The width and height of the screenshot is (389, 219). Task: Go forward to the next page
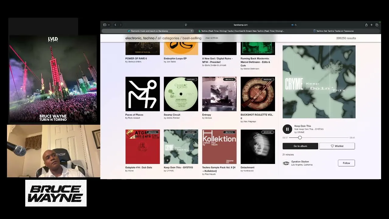coord(120,25)
